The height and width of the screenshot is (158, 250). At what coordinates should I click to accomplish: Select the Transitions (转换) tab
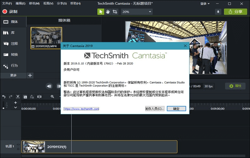(x=13, y=55)
